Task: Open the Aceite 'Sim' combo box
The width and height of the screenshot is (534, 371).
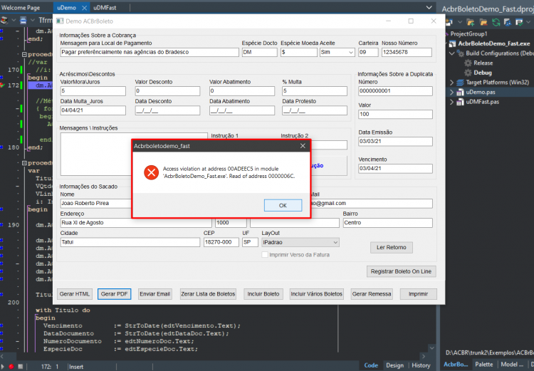Action: (337, 52)
